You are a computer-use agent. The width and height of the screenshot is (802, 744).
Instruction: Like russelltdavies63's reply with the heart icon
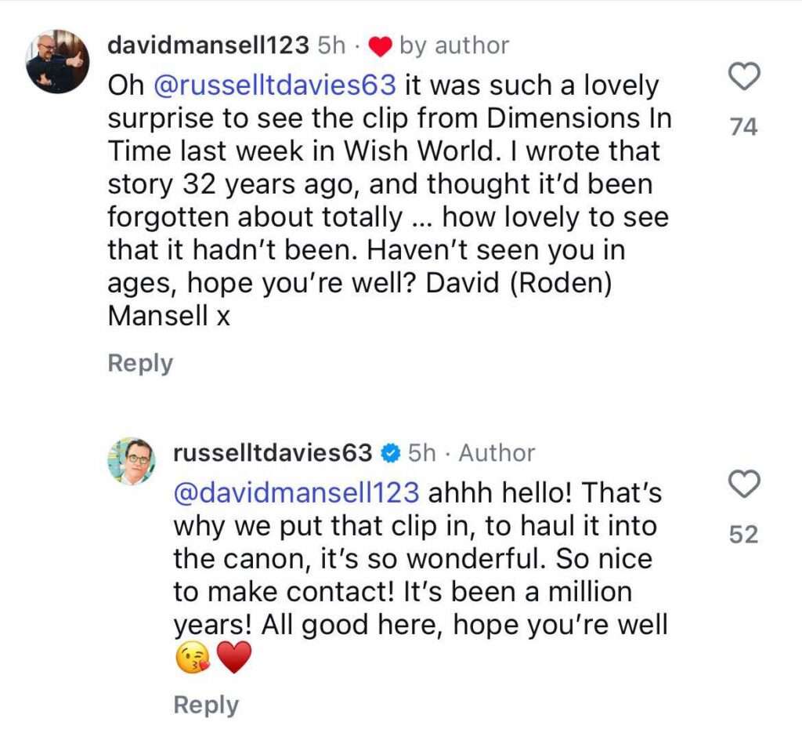coord(744,484)
